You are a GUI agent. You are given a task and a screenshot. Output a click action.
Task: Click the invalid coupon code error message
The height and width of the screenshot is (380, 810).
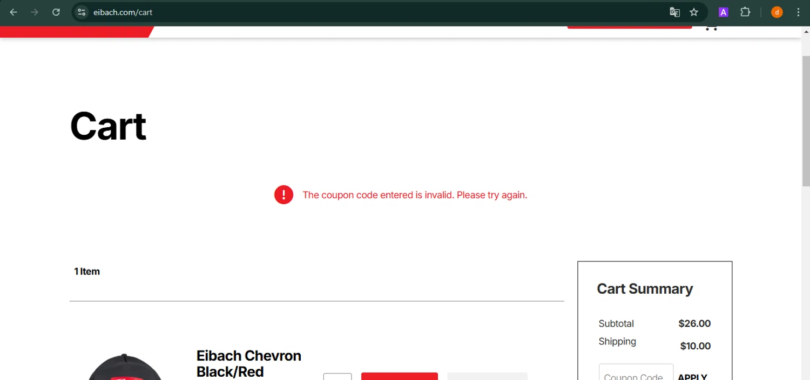[x=415, y=195]
